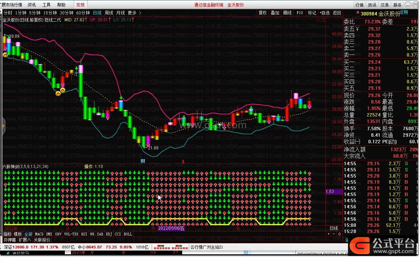Click the plus zoom button below chart

click(329, 234)
